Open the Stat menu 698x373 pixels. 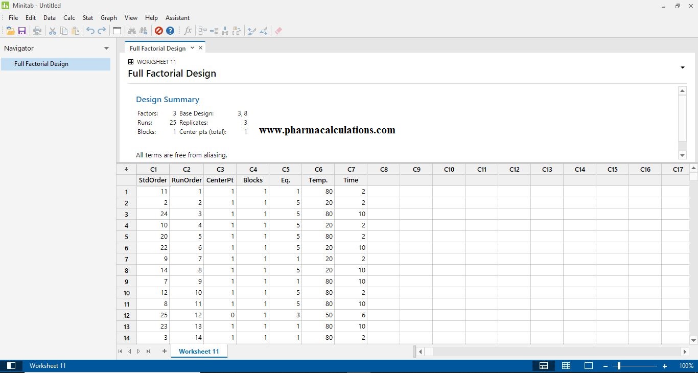[87, 17]
